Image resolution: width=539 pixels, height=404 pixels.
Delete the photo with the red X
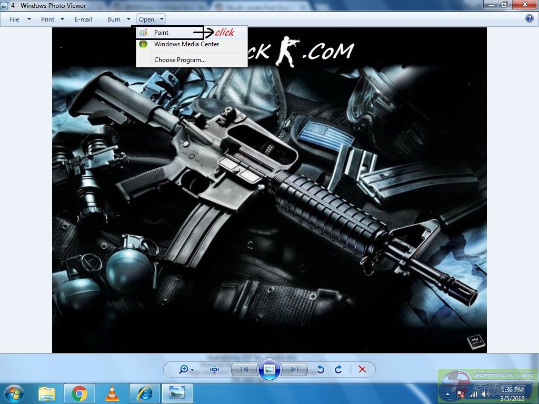pos(362,369)
